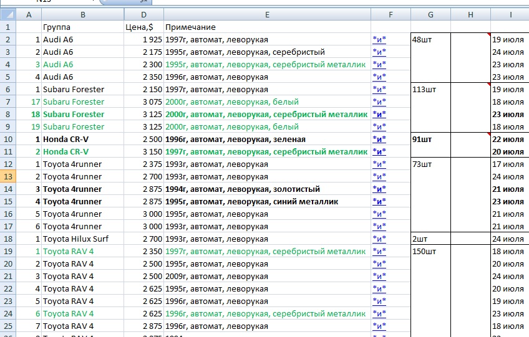This screenshot has height=337, width=529.
Task: Select note '1996г, автомат, леворукая, зеленая'
Action: click(x=267, y=139)
